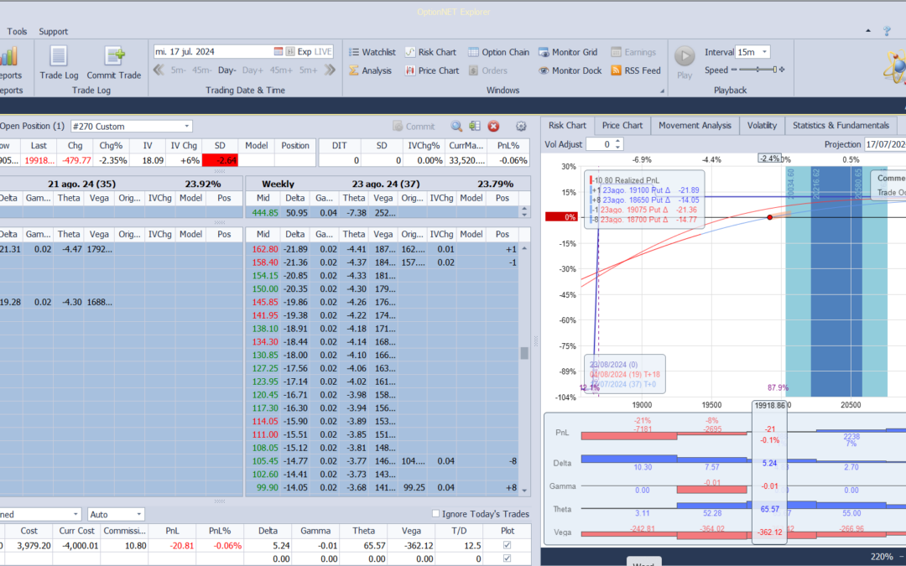Switch to the Volatility tab

click(762, 125)
